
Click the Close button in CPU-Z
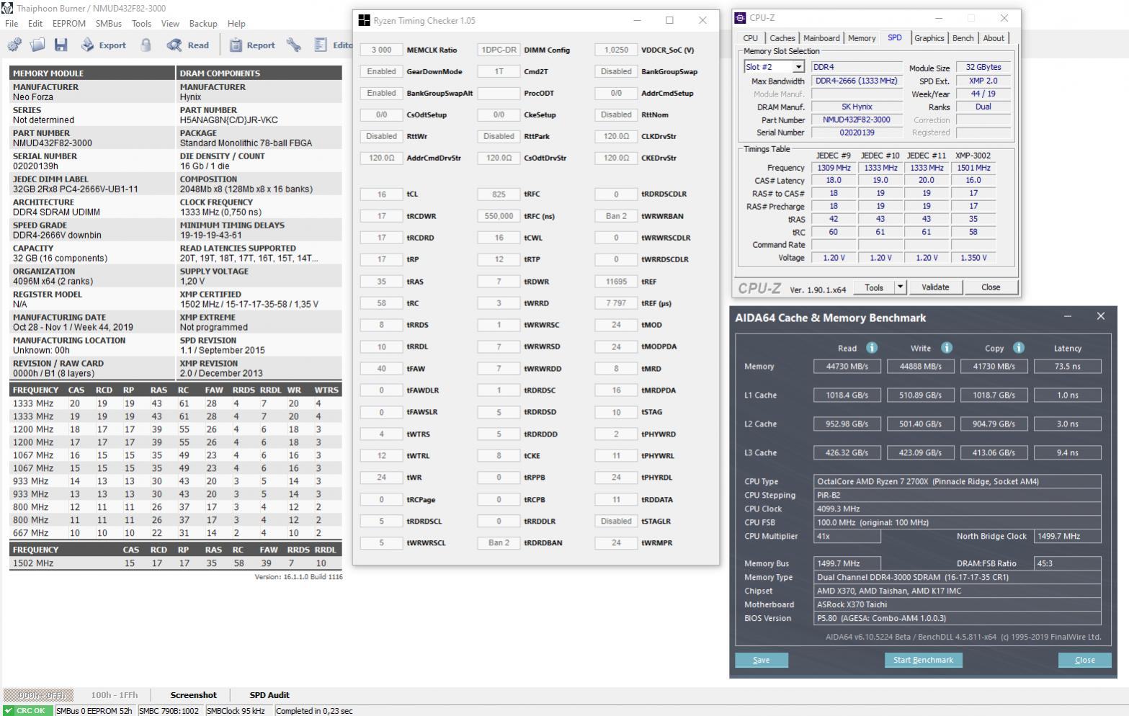pos(991,287)
